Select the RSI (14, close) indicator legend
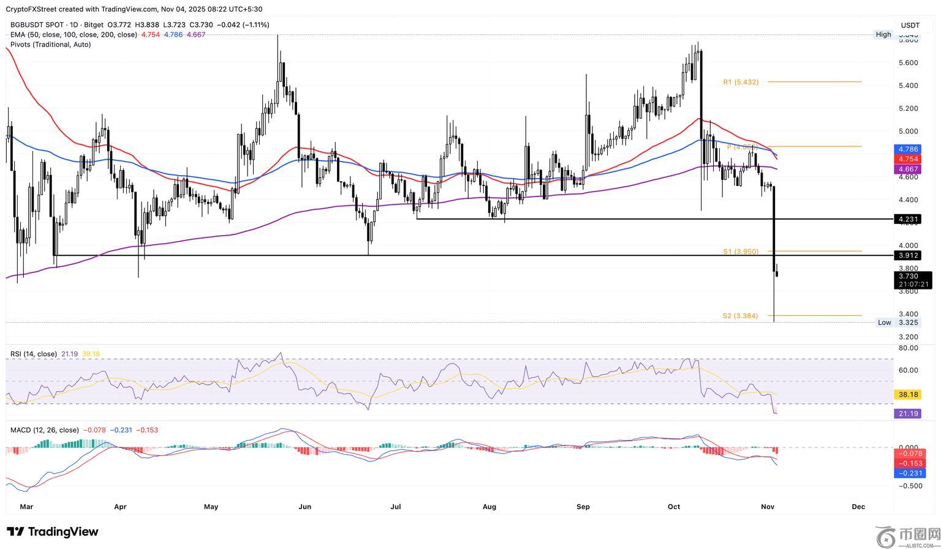 (x=34, y=354)
